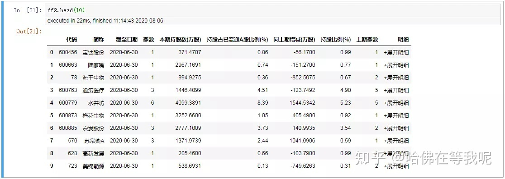Expand details link in 通策医疗 row
This screenshot has height=179, width=505.
click(396, 90)
